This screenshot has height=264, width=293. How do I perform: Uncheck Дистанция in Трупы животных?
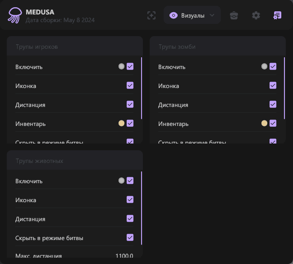click(130, 219)
